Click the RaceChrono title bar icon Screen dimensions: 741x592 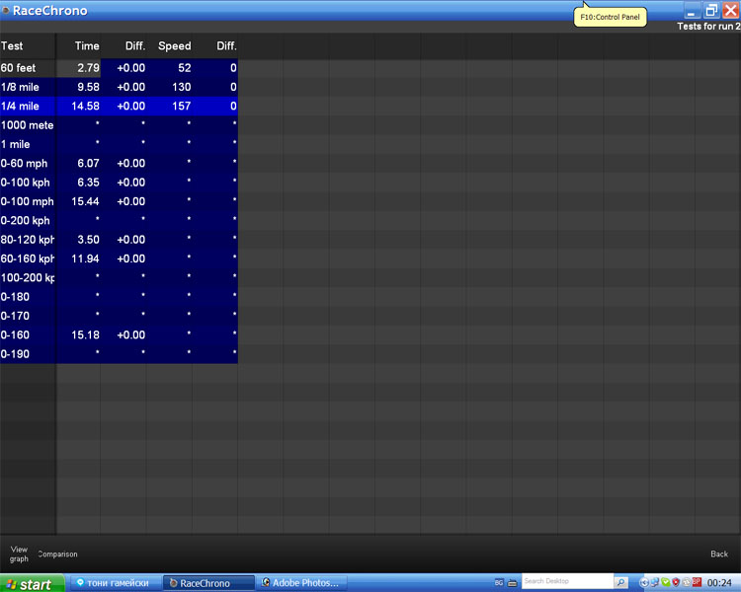6,11
